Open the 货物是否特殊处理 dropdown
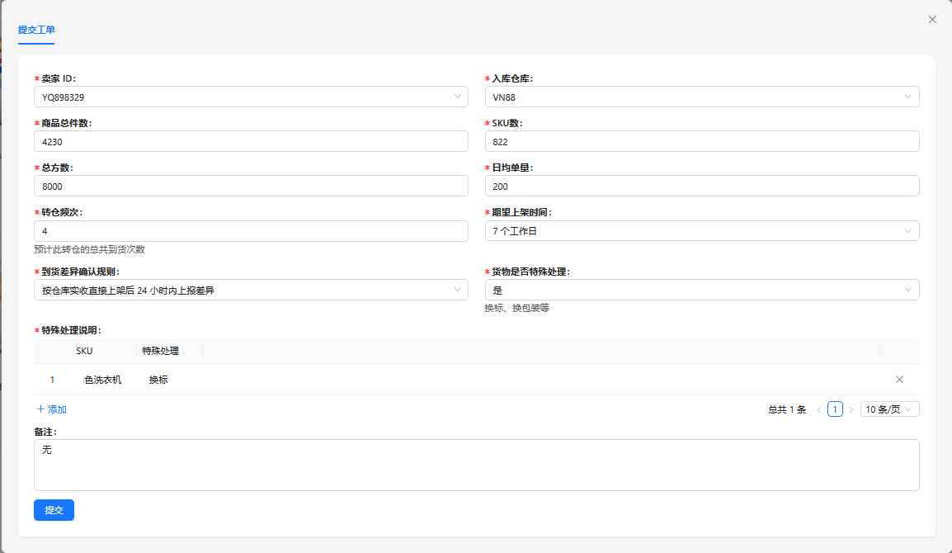This screenshot has height=553, width=952. [x=701, y=290]
